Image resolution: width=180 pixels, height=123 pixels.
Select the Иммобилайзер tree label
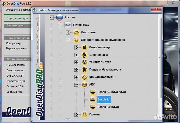(x=99, y=47)
